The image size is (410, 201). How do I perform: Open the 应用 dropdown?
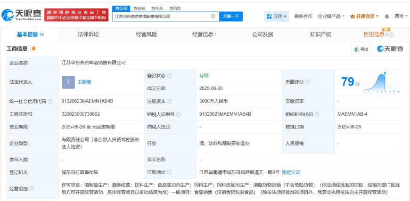pos(277,16)
